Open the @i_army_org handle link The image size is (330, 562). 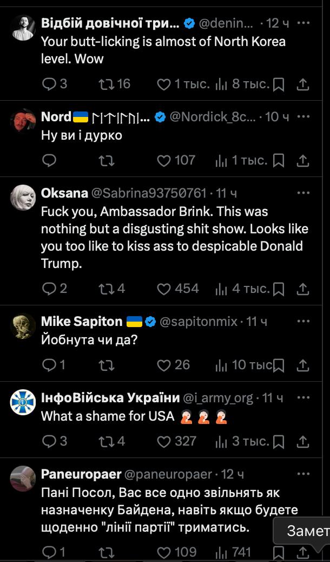tap(218, 398)
